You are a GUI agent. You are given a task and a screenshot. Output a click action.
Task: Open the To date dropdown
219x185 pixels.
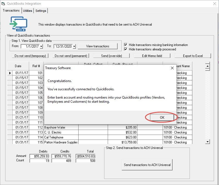click(74, 47)
